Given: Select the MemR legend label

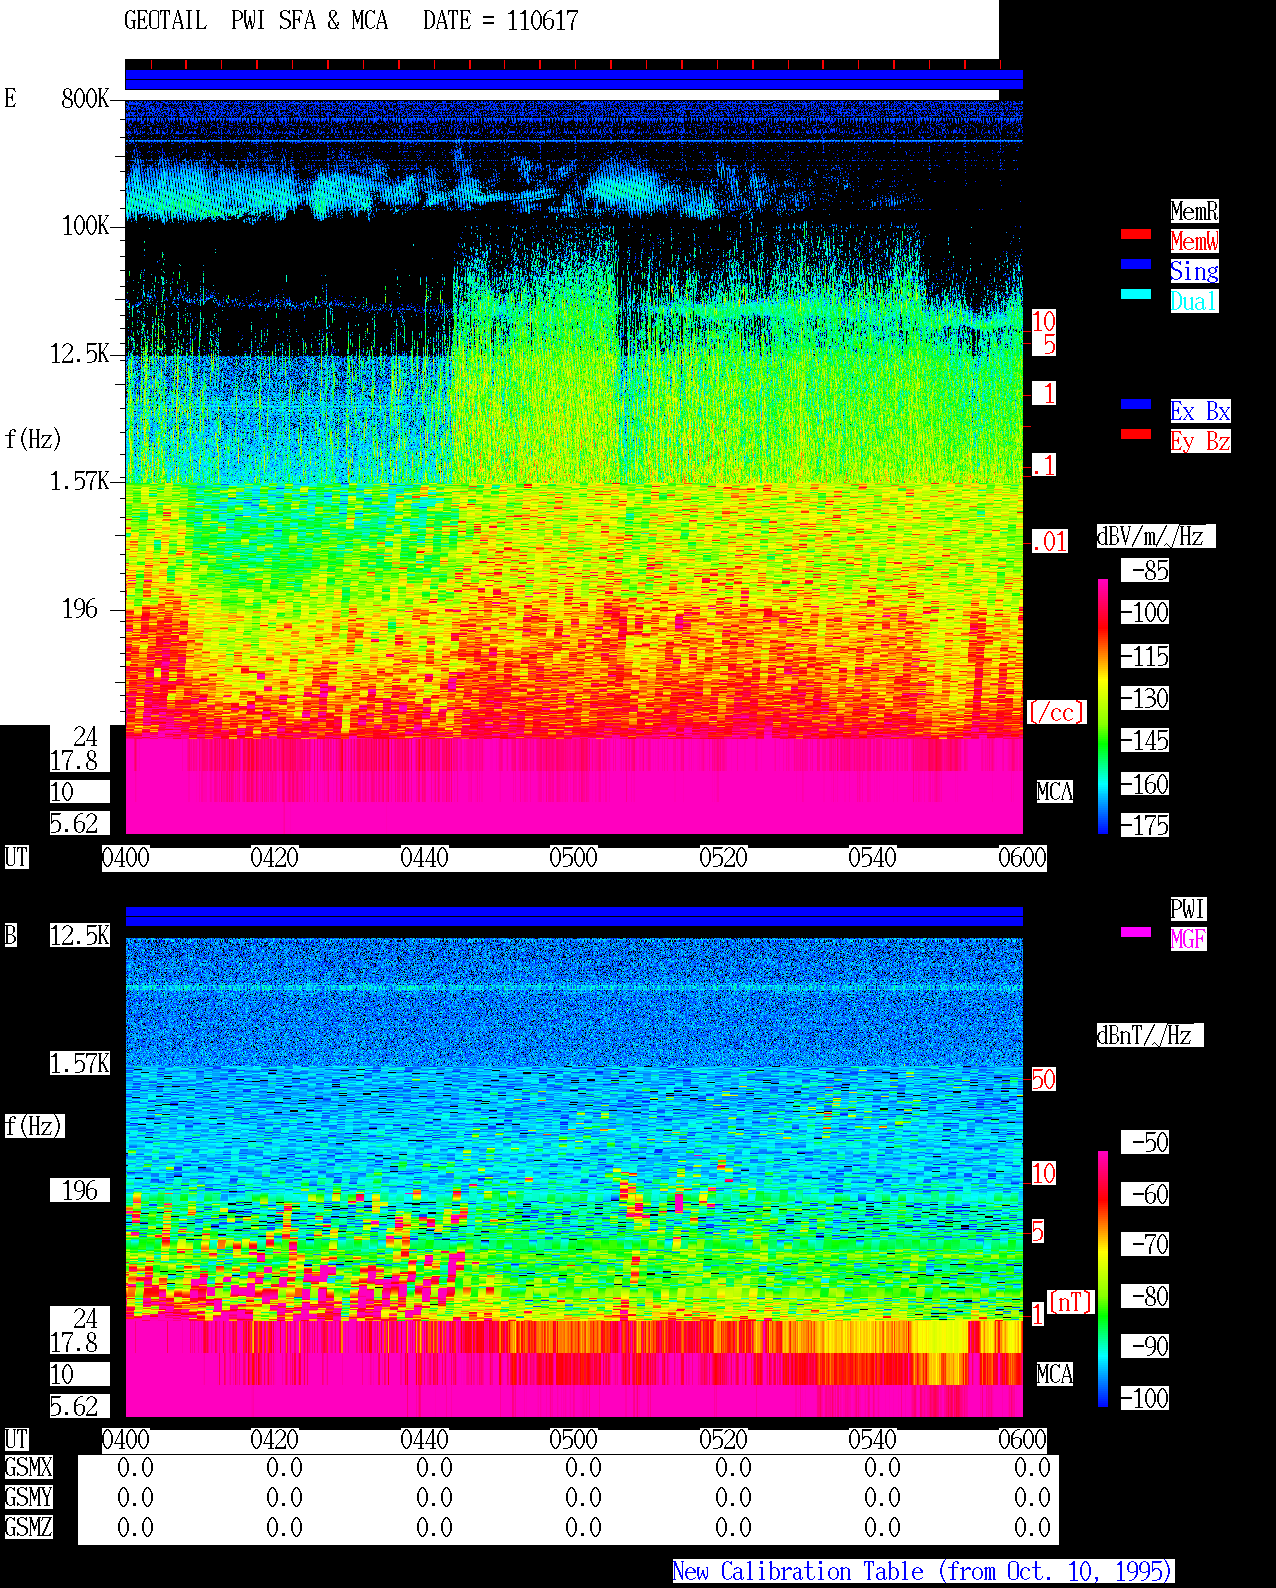Looking at the screenshot, I should coord(1194,211).
